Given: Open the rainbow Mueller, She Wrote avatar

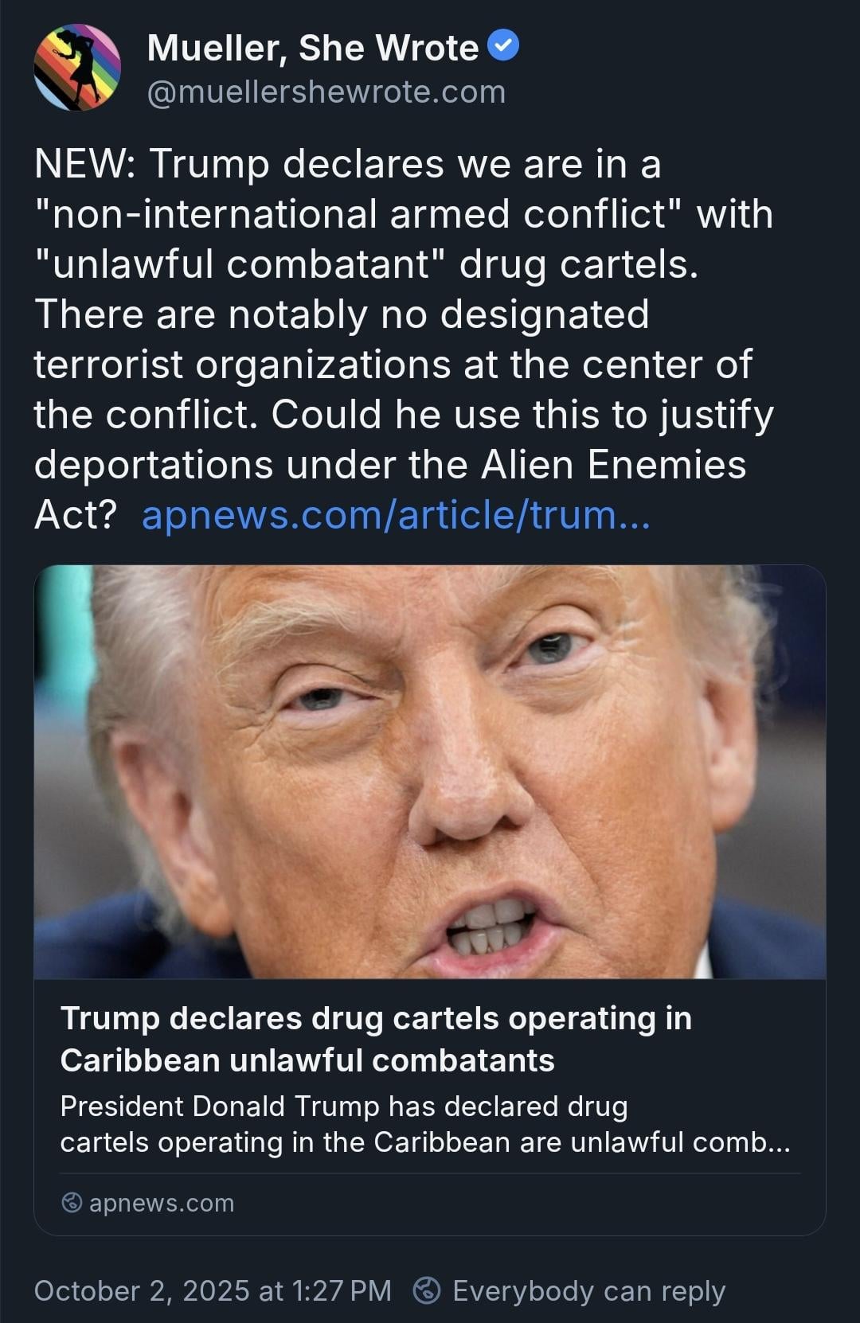Looking at the screenshot, I should pos(77,68).
